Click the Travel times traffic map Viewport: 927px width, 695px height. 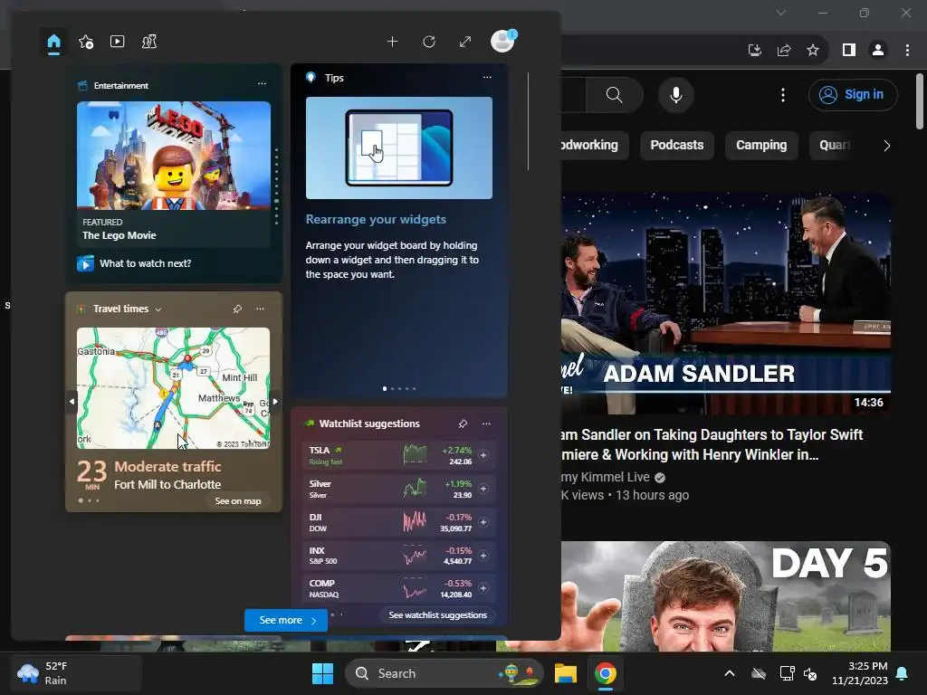click(173, 388)
